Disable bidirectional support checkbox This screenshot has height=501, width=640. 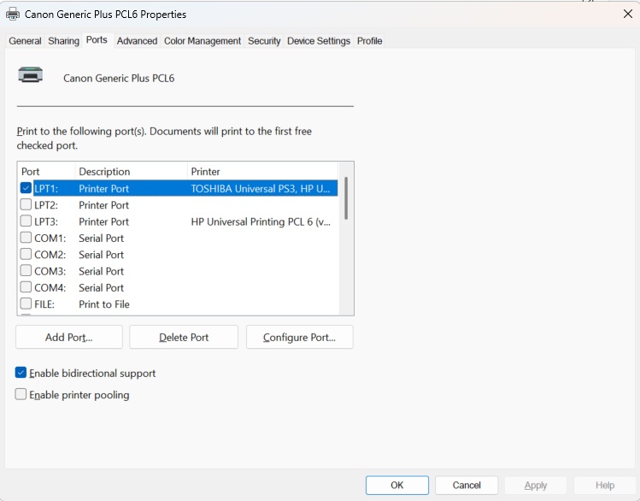[x=21, y=374]
